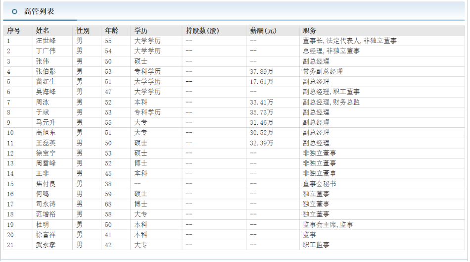Select the name 王非

(43, 173)
